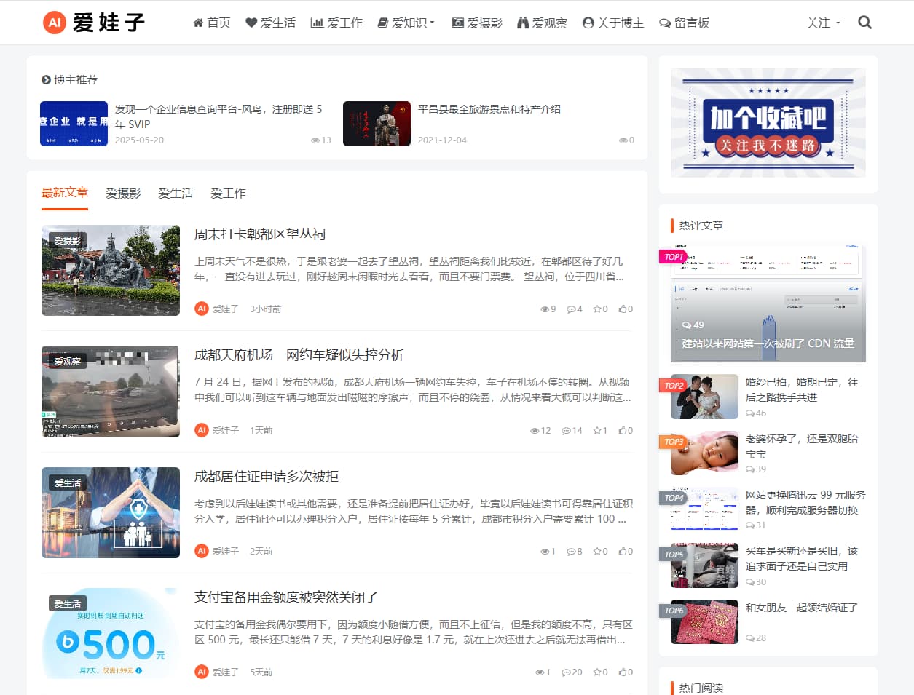914x695 pixels.
Task: Click the view count eye icon on 支付宝 article
Action: pyautogui.click(x=540, y=672)
